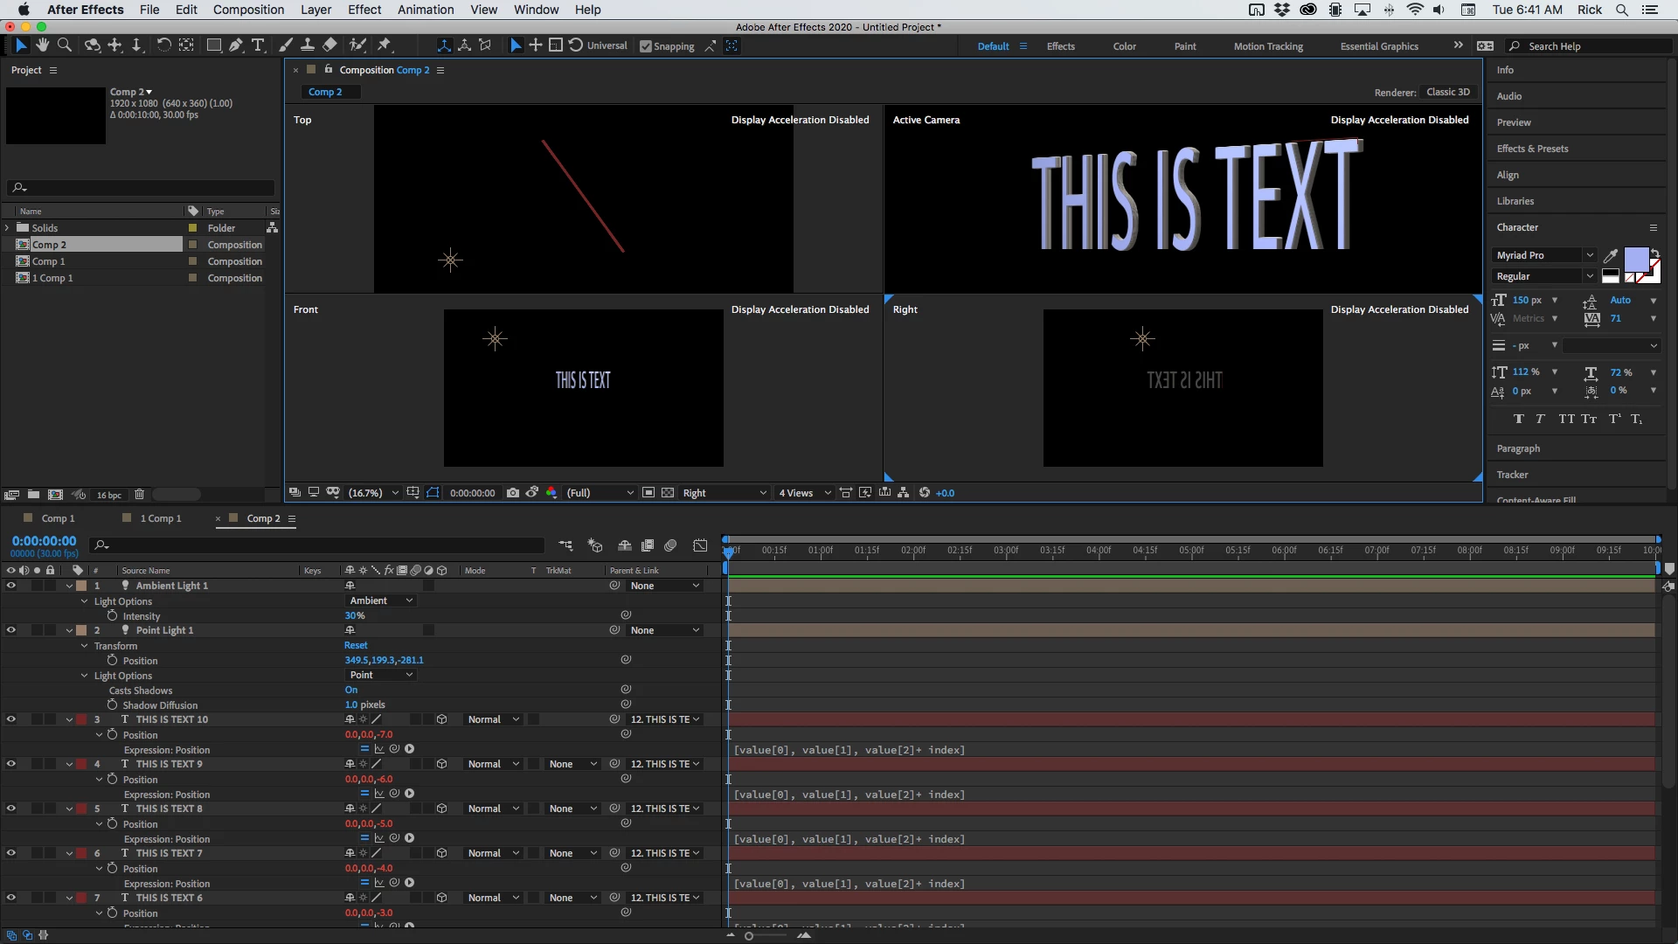Toggle visibility of THIS IS TEXT 10
Screen dimensions: 1678x944
tap(11, 719)
